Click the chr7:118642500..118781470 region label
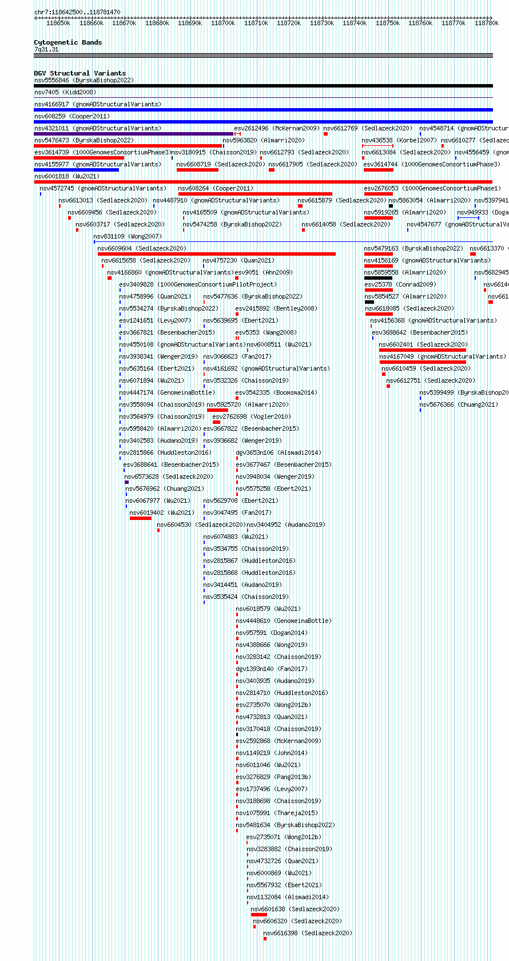Screen dimensions: 509x961 77,12
